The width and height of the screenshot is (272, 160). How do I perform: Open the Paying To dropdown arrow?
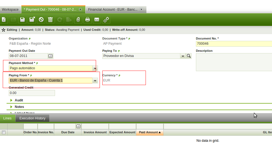(183, 56)
